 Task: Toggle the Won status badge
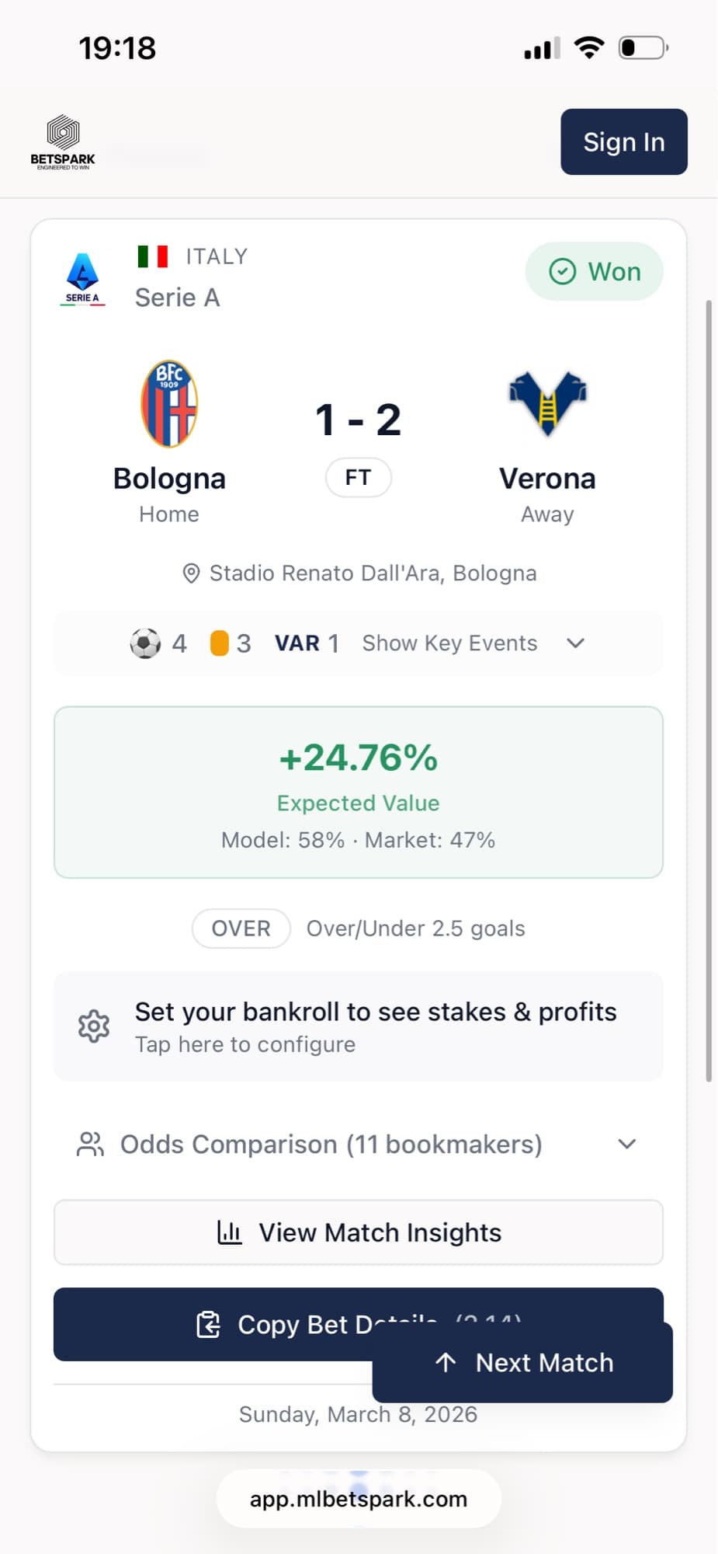pyautogui.click(x=594, y=271)
